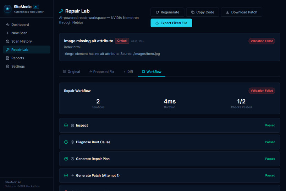Click Passed status on Inspect row

click(270, 125)
